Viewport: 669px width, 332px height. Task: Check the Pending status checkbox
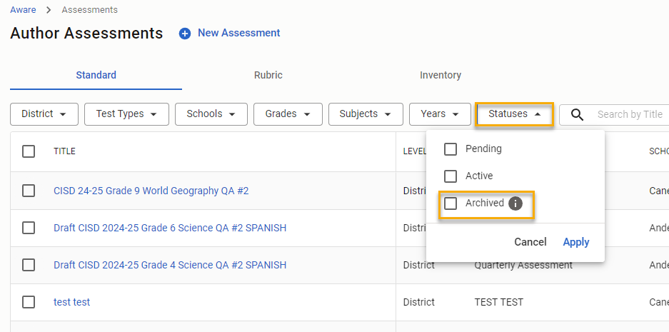coord(451,149)
